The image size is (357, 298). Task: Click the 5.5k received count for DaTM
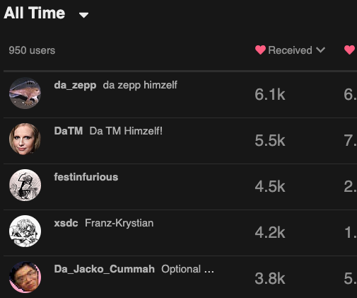pos(270,141)
